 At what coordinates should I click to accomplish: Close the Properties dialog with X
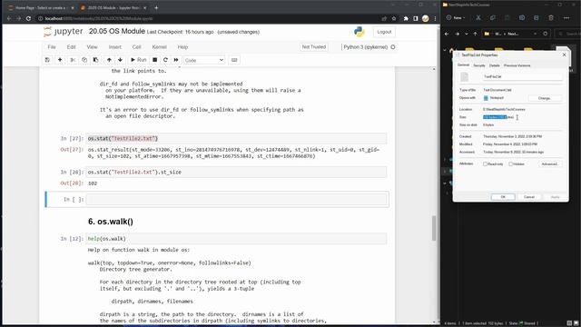point(564,54)
